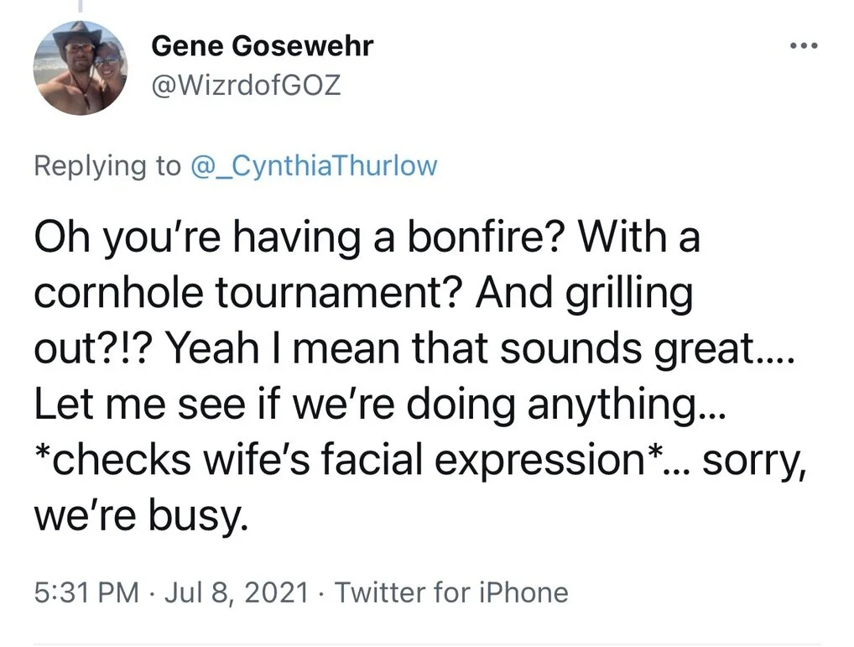The image size is (854, 647).
Task: Click the Jul 8, 2021 date
Action: point(239,593)
